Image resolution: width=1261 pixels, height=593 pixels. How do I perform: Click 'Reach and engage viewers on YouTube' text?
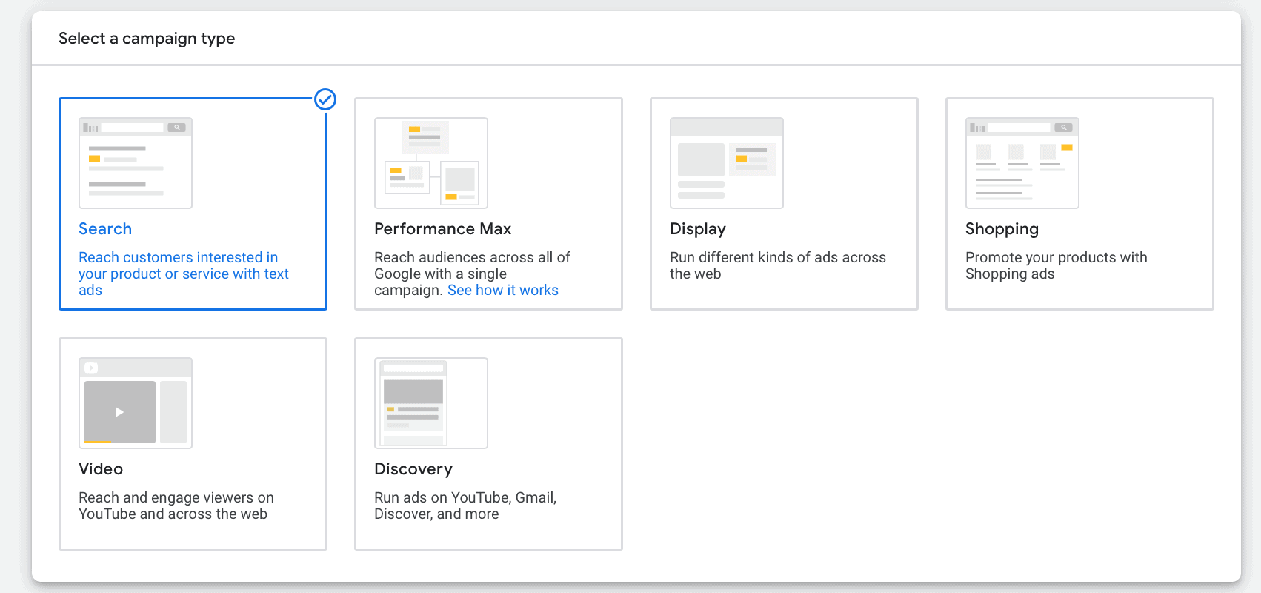[176, 506]
